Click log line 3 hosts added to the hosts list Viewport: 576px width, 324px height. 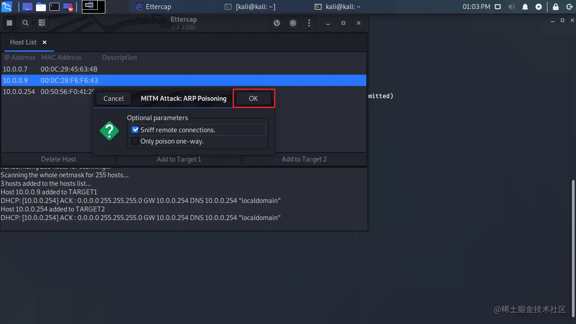pos(46,184)
